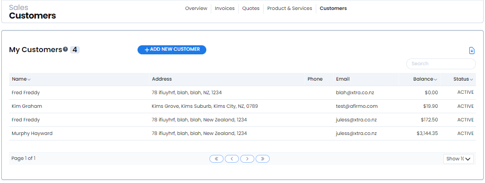
Task: Go to the first page of results
Action: (217, 159)
